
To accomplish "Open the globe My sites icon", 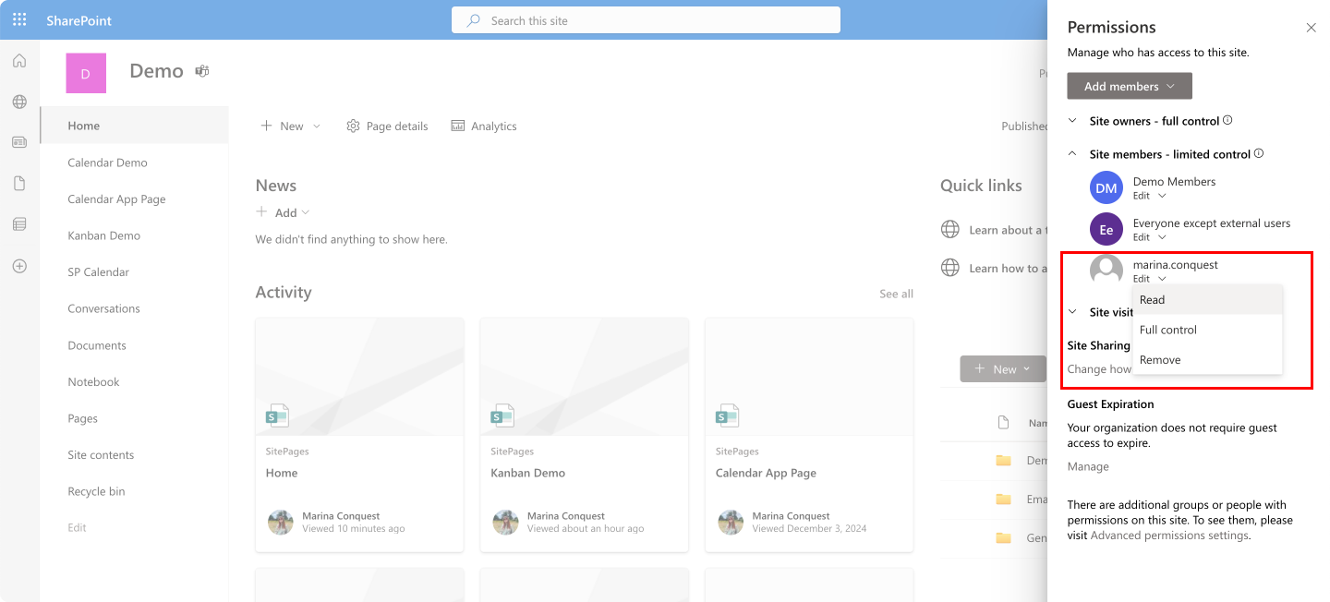I will (x=19, y=102).
